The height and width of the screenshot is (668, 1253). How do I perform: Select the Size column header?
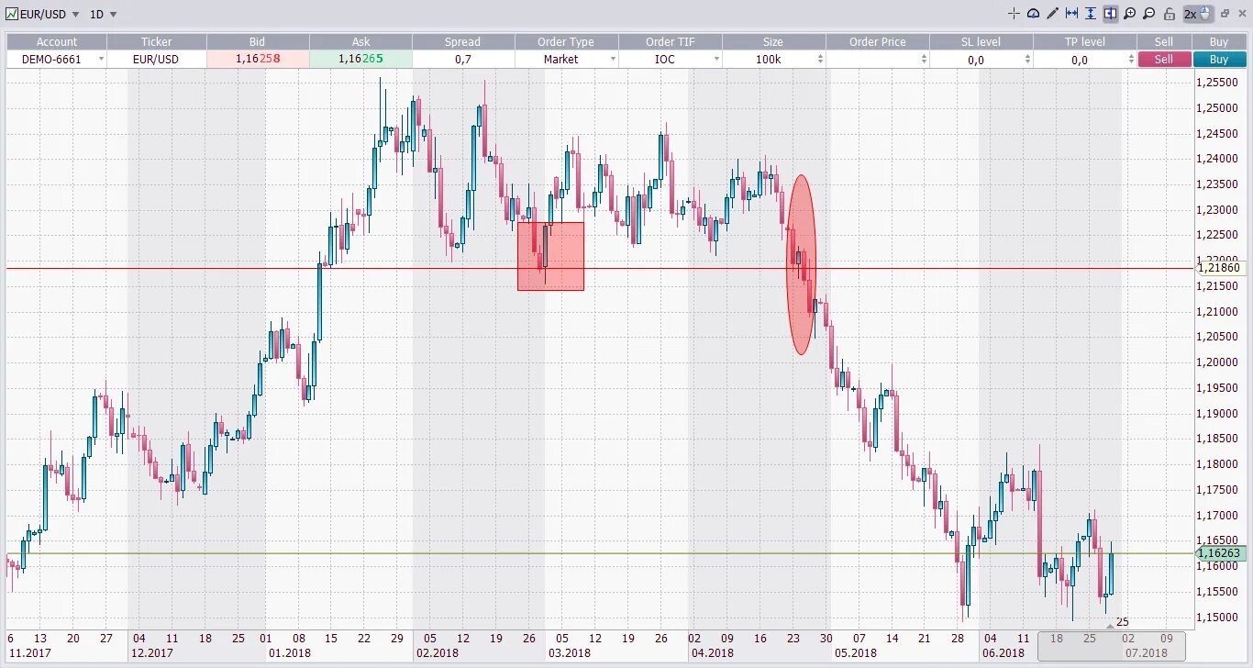(x=773, y=41)
